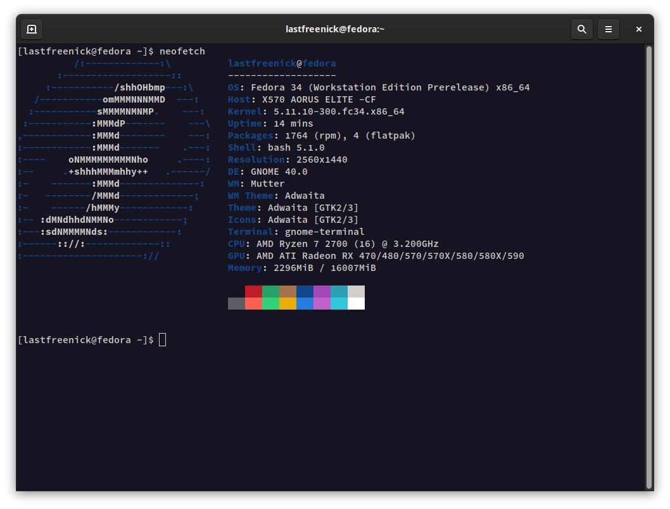
Task: Click the salmon red color block
Action: click(x=253, y=304)
